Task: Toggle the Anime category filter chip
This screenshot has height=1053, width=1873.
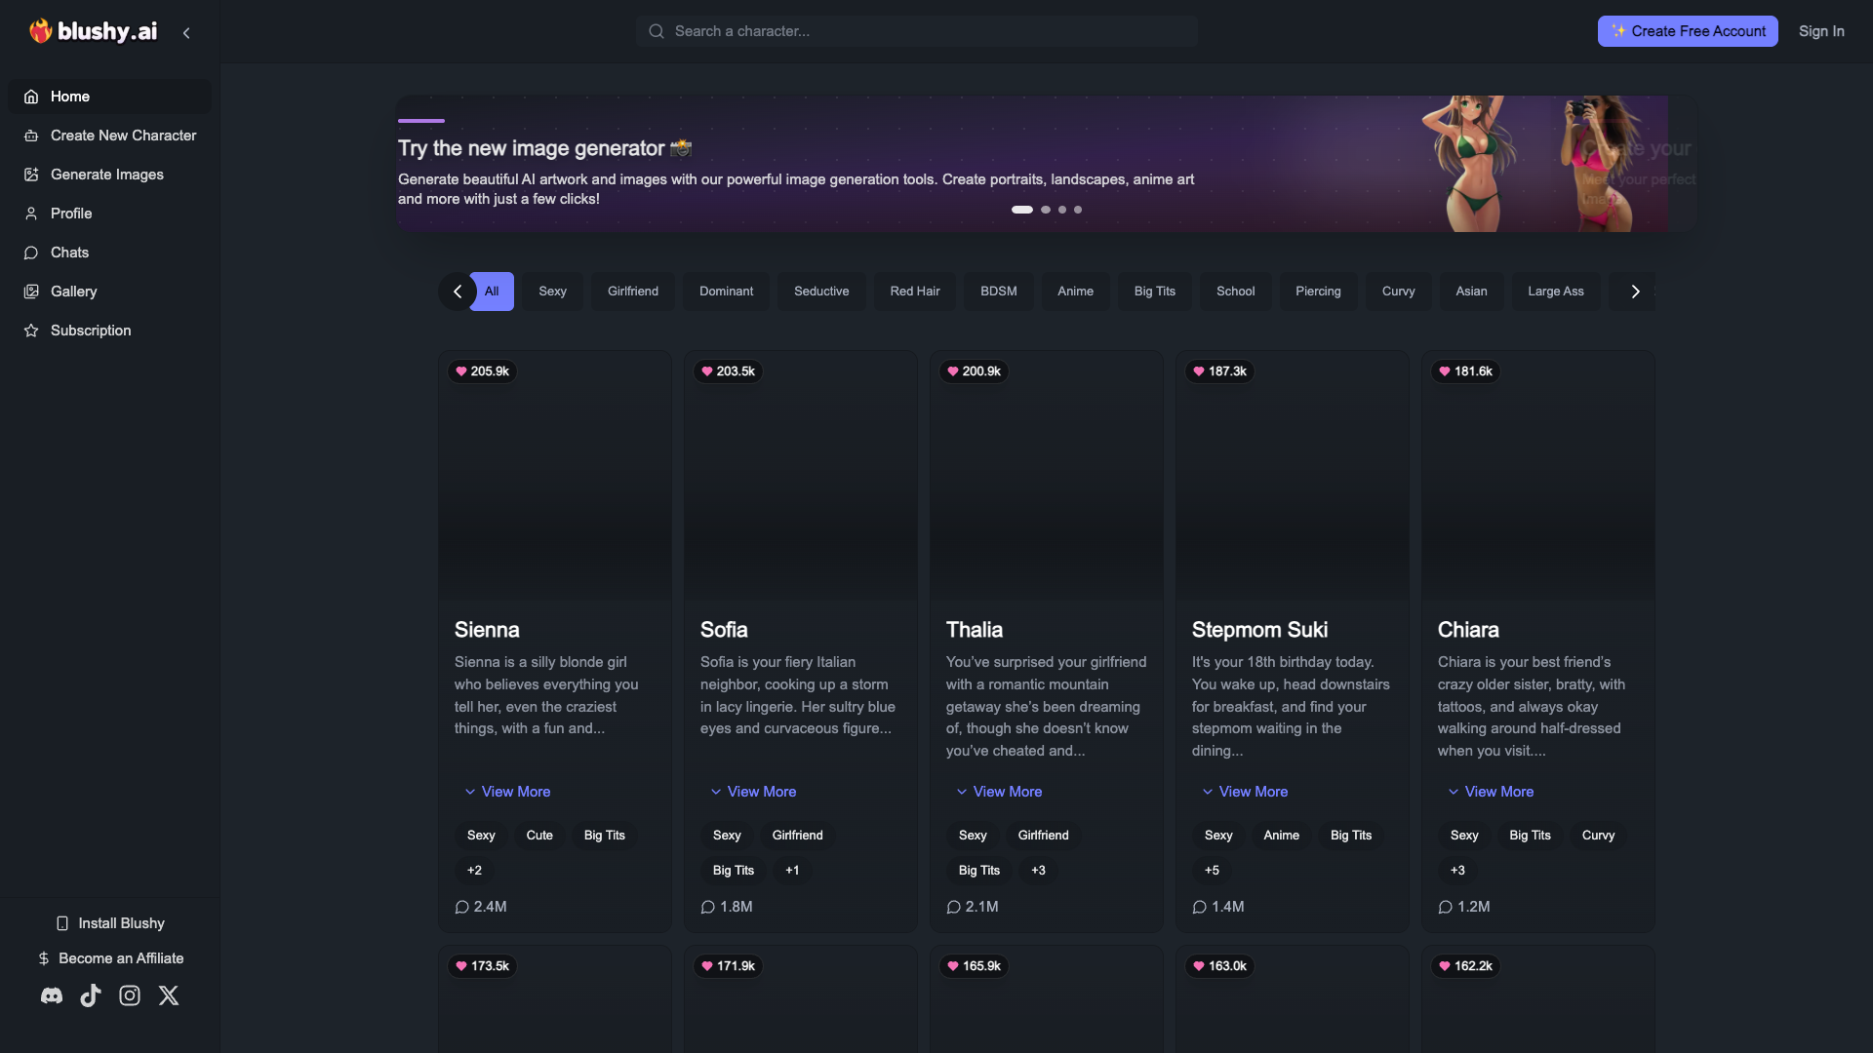Action: point(1075,292)
